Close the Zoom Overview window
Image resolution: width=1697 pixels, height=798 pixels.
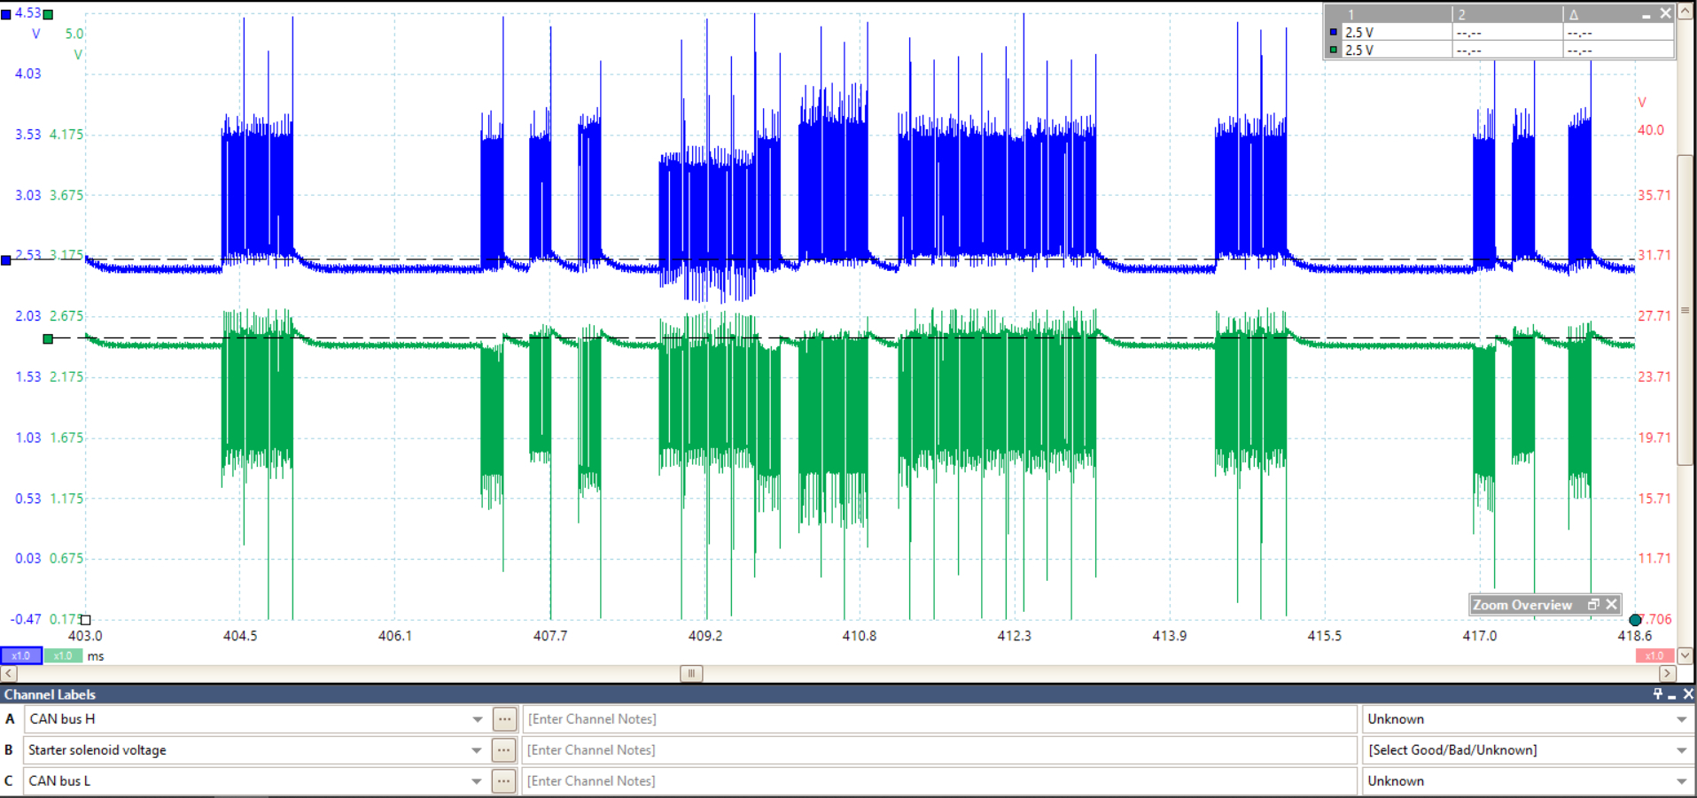[1612, 605]
